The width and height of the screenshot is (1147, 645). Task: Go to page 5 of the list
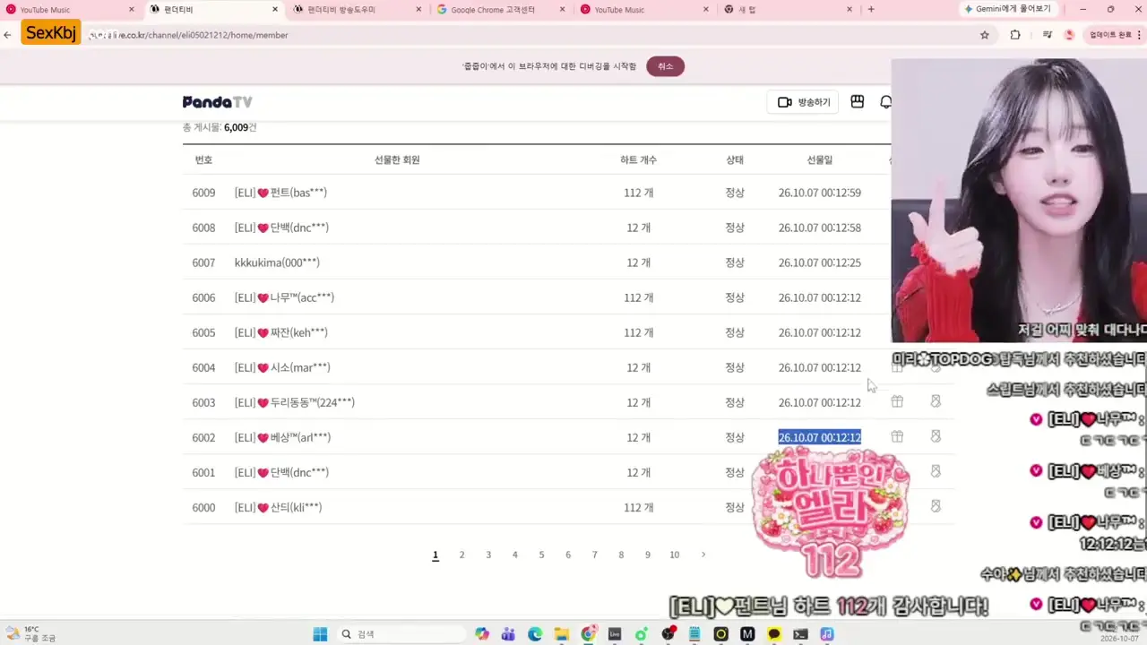tap(541, 555)
